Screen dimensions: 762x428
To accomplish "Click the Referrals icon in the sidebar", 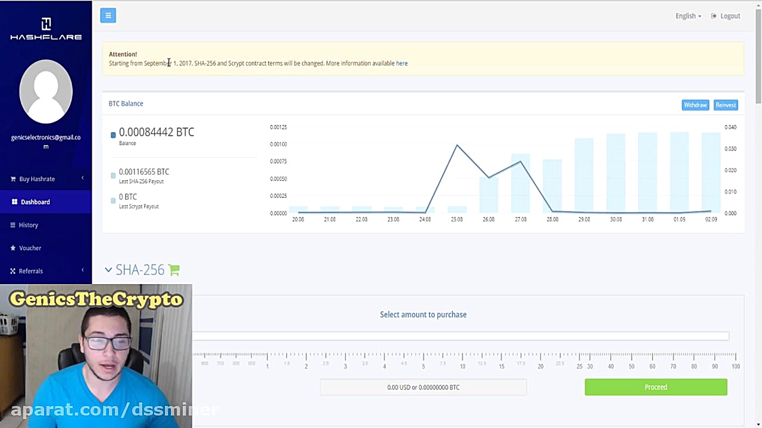I will (13, 271).
